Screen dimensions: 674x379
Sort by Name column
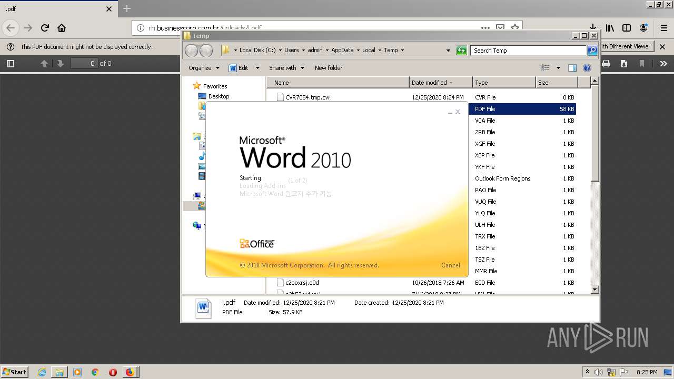pyautogui.click(x=338, y=83)
